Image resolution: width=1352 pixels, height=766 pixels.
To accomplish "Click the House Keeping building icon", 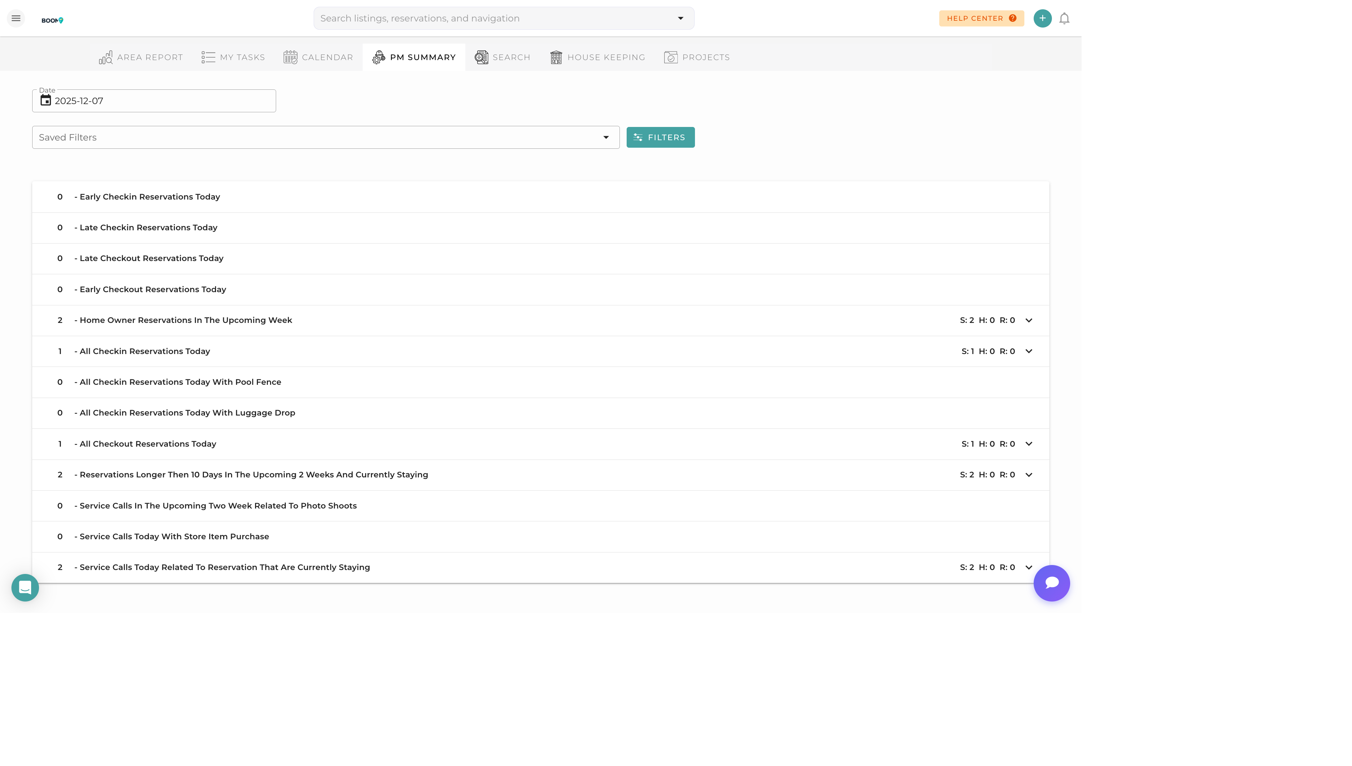I will [x=555, y=57].
